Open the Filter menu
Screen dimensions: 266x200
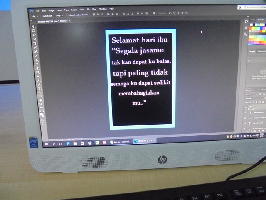[82, 9]
